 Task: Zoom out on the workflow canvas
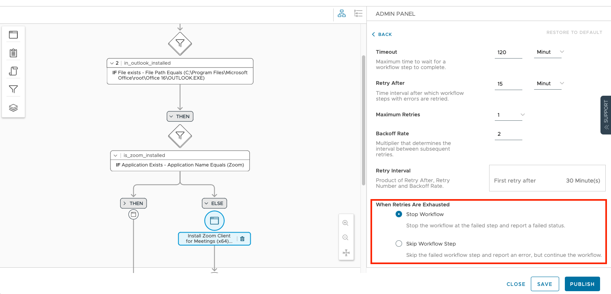[345, 238]
